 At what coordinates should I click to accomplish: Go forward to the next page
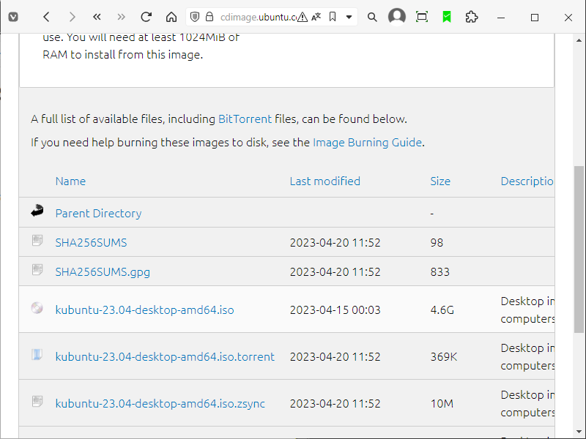click(72, 17)
